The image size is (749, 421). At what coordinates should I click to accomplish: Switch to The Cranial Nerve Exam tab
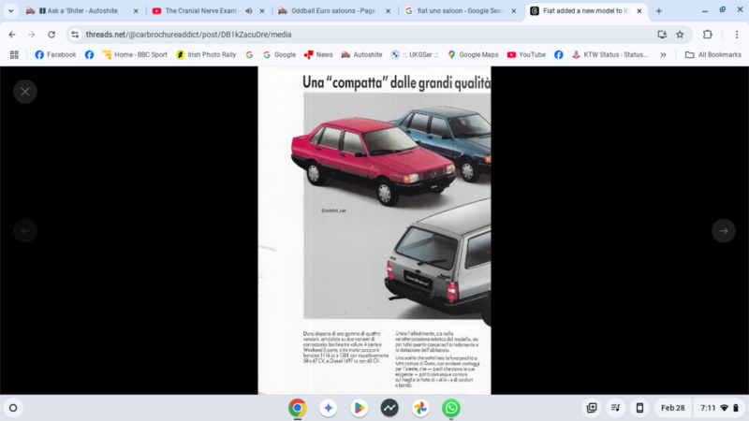(x=200, y=10)
